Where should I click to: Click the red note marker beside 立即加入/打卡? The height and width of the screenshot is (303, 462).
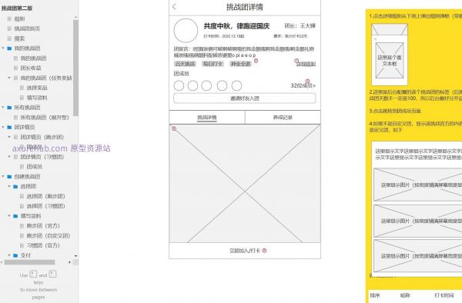[264, 251]
